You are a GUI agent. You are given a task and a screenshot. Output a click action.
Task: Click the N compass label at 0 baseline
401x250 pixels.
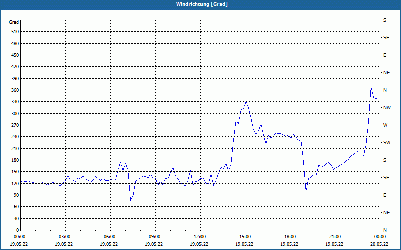(x=385, y=230)
